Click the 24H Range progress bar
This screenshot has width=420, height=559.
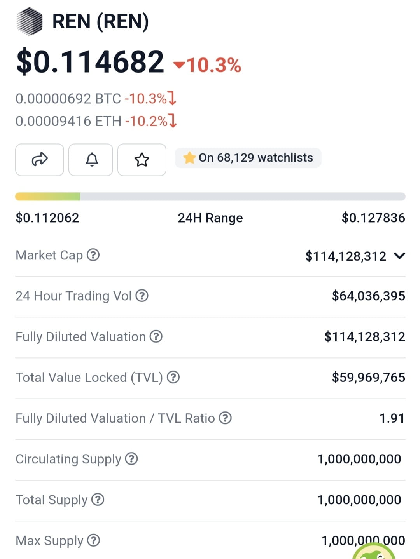pos(210,196)
